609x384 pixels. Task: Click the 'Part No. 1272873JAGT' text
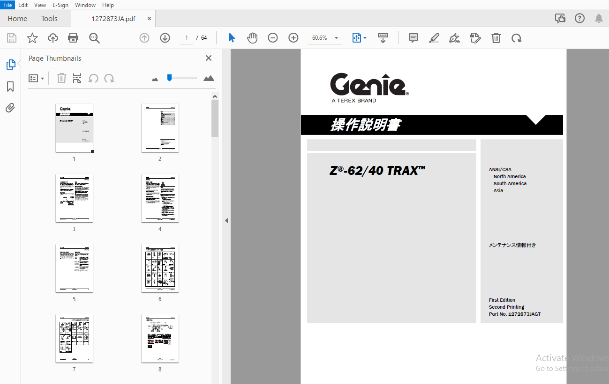click(515, 314)
